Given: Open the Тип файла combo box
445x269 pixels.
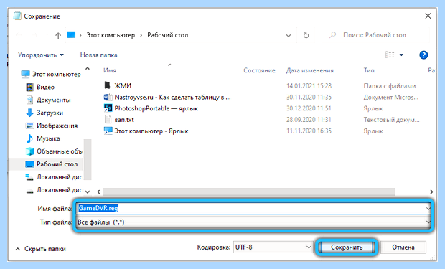Looking at the screenshot, I should tap(253, 222).
